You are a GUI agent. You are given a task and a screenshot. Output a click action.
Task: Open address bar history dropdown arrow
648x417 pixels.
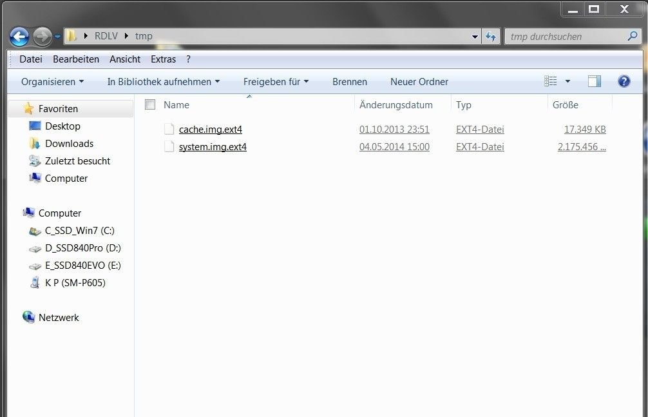tap(475, 37)
